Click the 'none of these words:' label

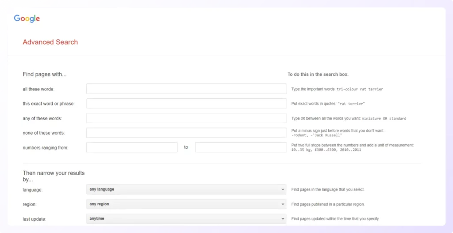click(44, 133)
